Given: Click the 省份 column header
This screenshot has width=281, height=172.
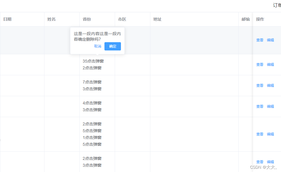Looking at the screenshot, I should point(87,19).
